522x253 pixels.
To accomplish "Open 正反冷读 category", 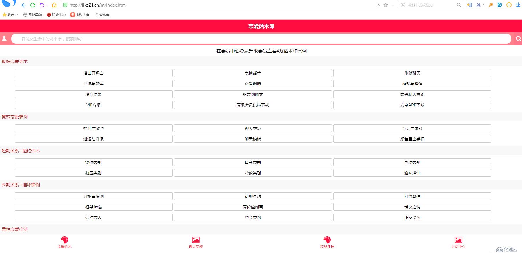I will (412, 218).
